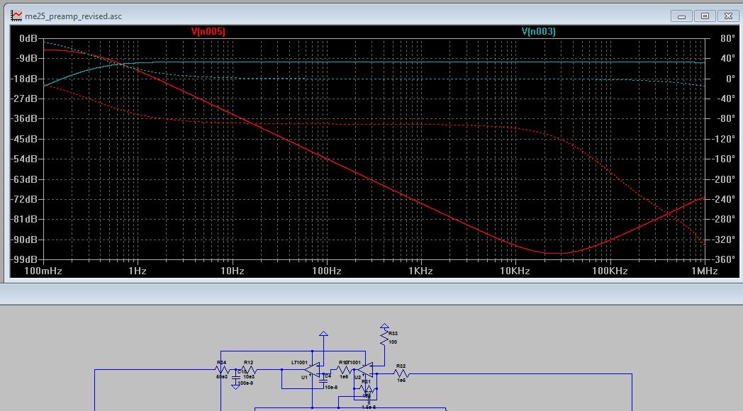Click the V(n005) red trace label
The width and height of the screenshot is (743, 411).
(x=208, y=31)
